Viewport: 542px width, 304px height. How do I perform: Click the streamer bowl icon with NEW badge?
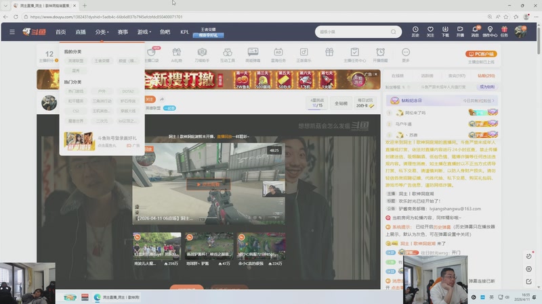coord(151,54)
